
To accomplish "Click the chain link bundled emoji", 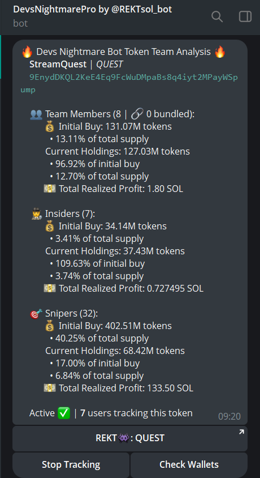I will tap(137, 114).
